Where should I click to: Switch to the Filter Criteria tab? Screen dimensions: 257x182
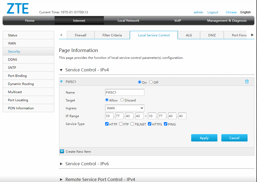tap(112, 35)
